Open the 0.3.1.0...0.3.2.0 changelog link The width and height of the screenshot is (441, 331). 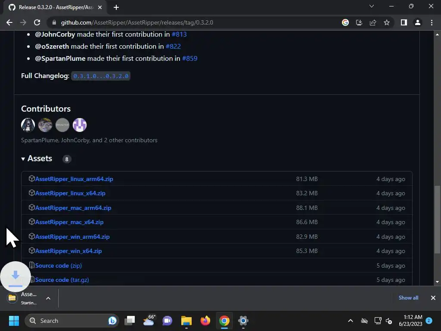tap(101, 76)
